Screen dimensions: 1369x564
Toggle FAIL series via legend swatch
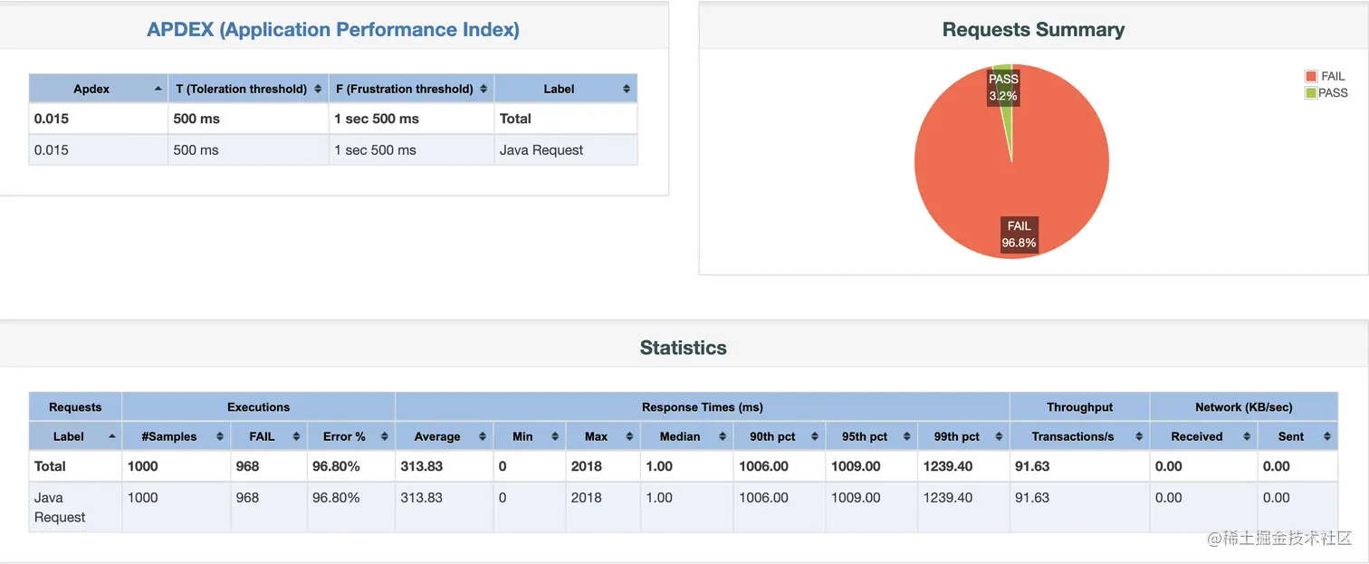click(1310, 77)
